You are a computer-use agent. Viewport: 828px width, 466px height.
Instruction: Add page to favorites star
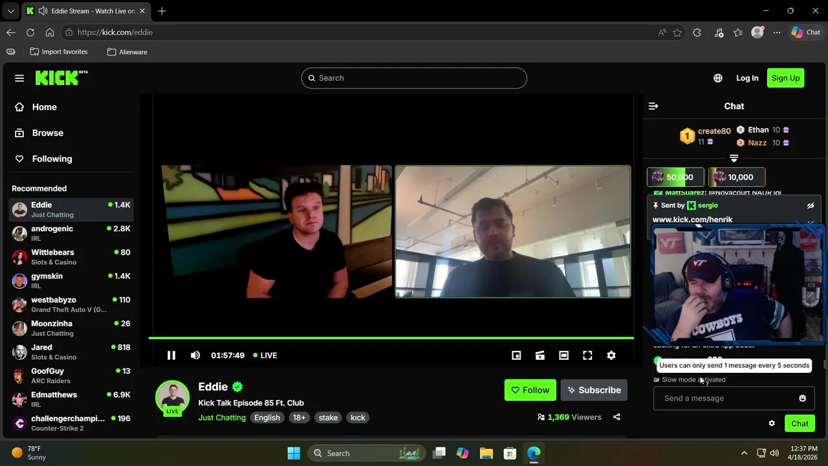677,32
